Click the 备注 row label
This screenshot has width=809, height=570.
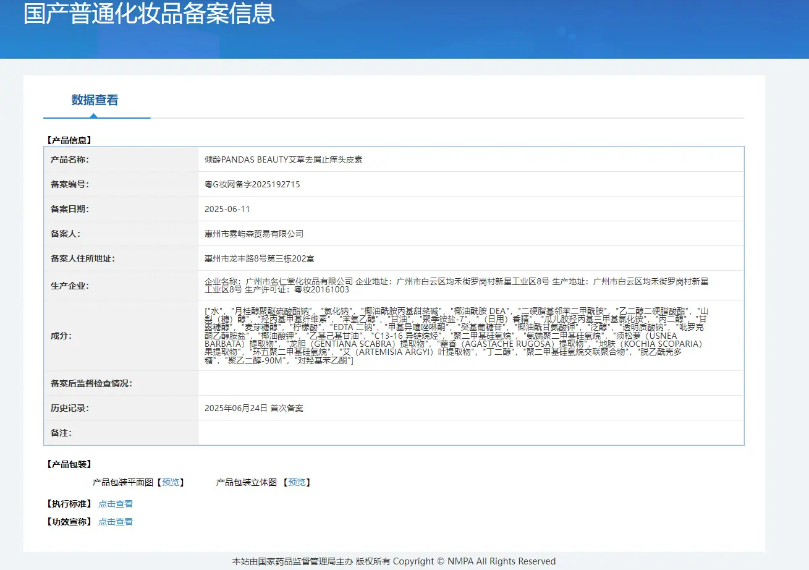click(x=61, y=433)
